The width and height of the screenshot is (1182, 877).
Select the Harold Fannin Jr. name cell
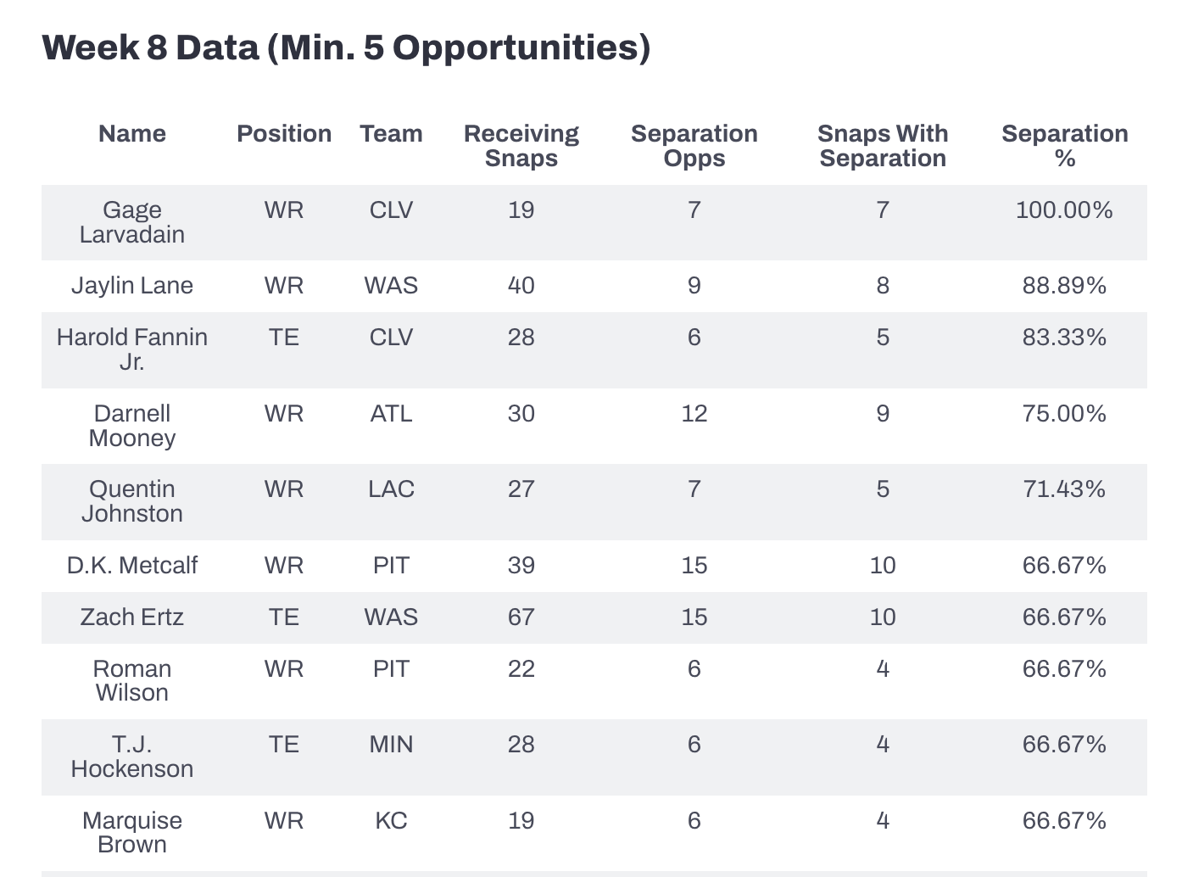click(x=131, y=349)
